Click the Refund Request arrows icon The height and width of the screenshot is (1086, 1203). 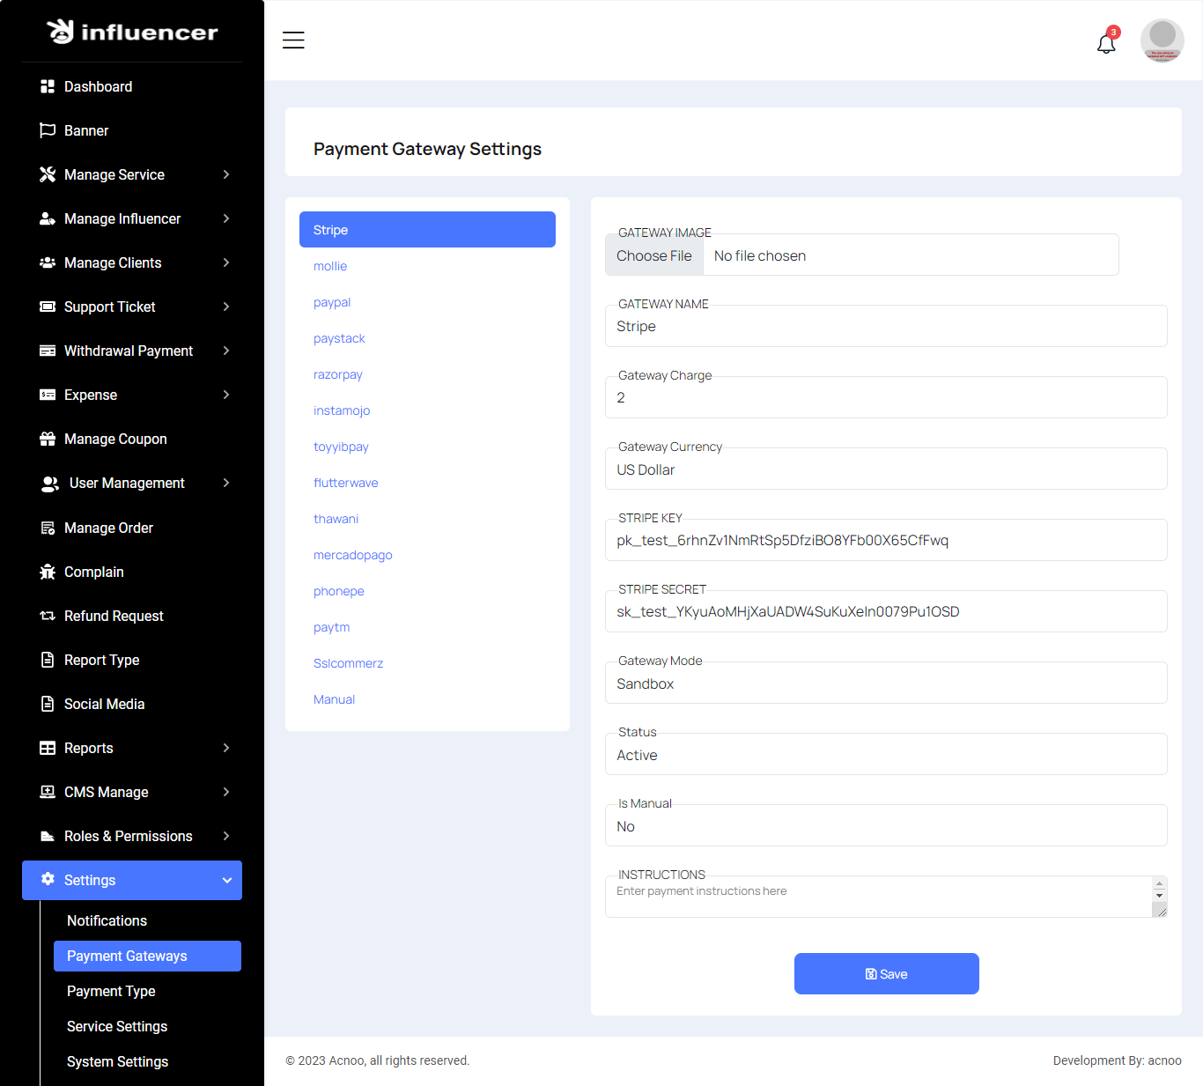click(48, 616)
